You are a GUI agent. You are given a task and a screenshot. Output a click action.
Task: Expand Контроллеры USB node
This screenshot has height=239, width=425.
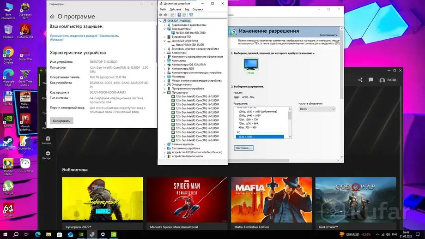(x=164, y=69)
